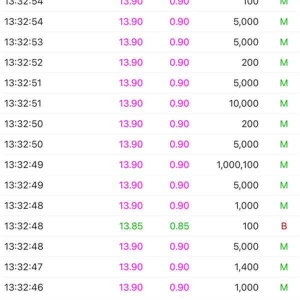Click the 100 volume in the B row
Viewport: 300px width, 300px height.
coord(250,226)
